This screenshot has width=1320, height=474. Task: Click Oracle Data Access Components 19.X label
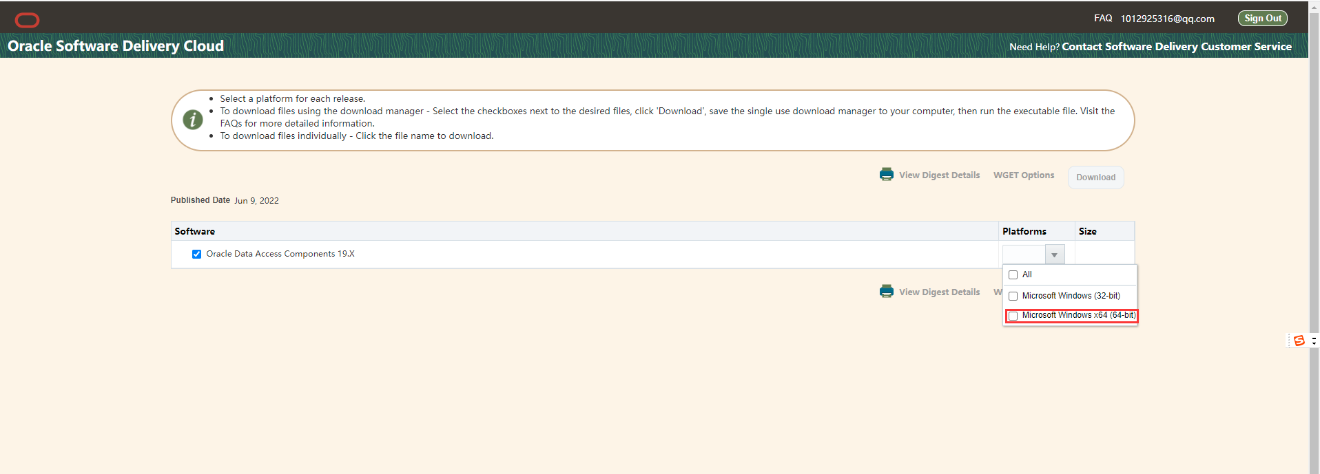click(280, 254)
